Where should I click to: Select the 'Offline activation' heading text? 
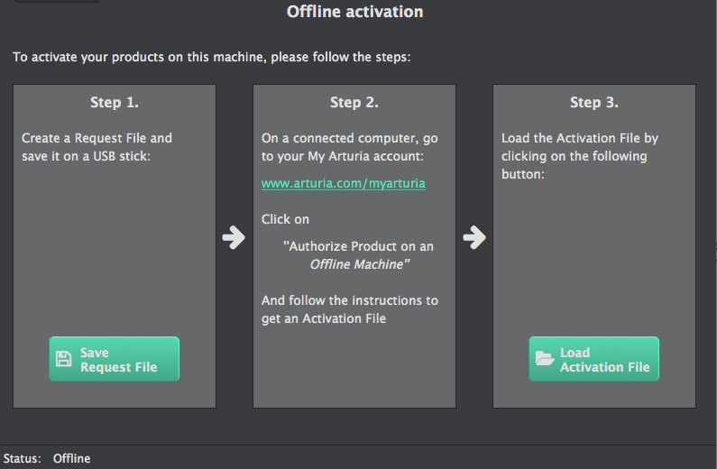354,12
